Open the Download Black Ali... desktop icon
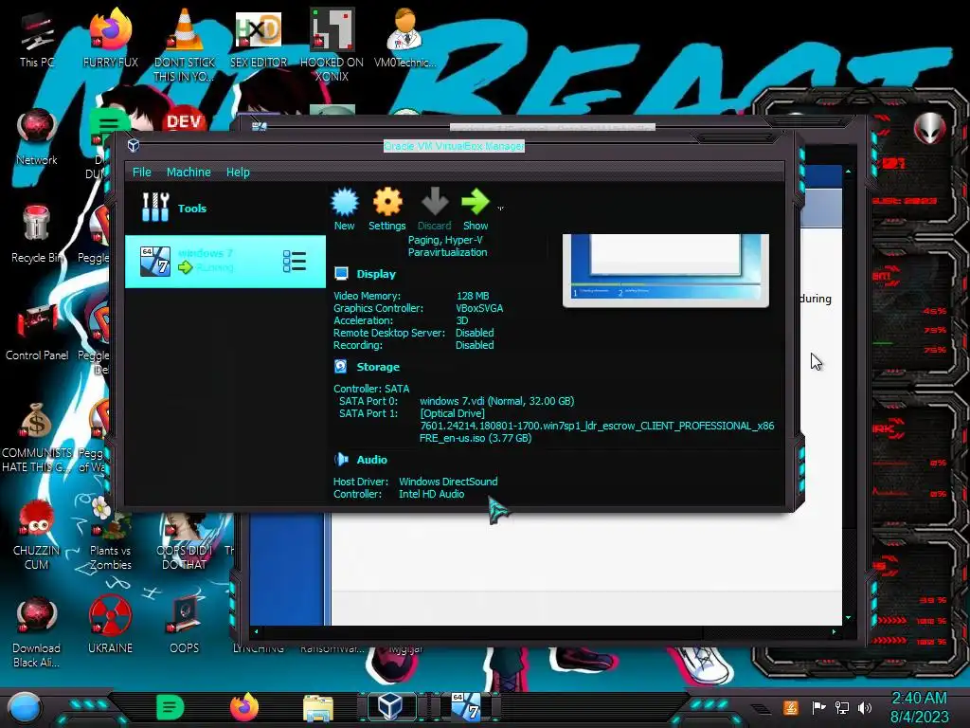The image size is (970, 728). pos(37,632)
